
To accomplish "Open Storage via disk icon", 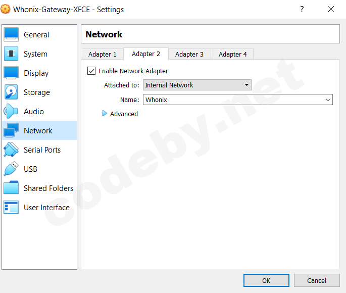I will (x=11, y=92).
